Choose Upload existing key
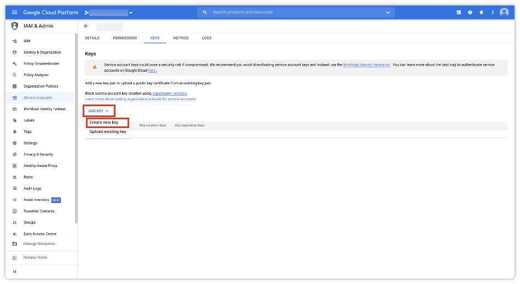The width and height of the screenshot is (520, 284). (x=108, y=131)
